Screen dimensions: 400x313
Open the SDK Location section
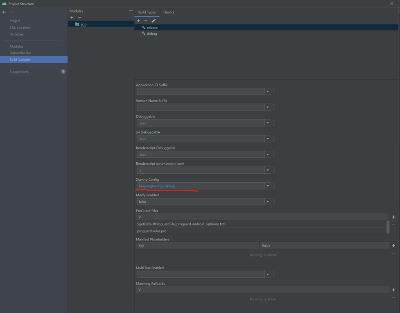[x=20, y=28]
